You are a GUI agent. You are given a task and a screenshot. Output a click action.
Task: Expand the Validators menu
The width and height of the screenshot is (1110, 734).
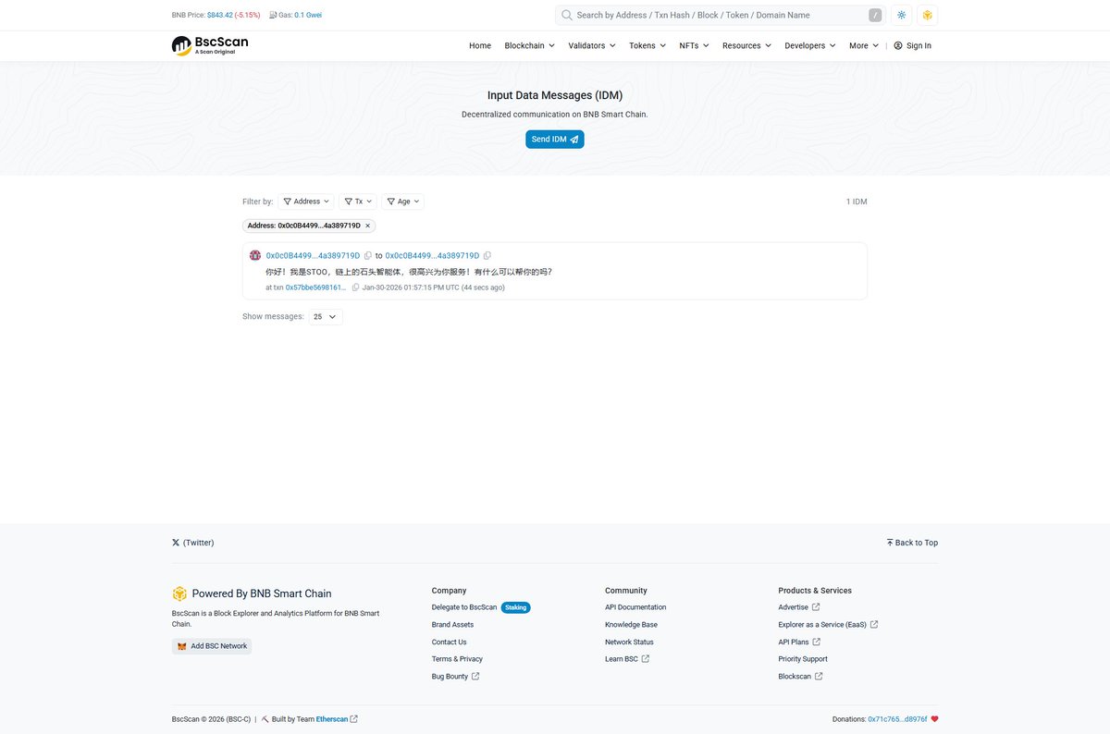pyautogui.click(x=592, y=45)
